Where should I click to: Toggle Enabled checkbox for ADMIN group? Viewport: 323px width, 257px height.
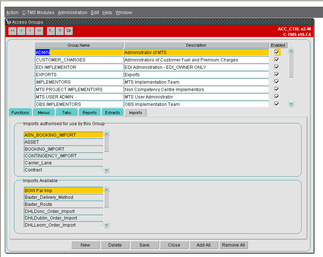tap(277, 52)
